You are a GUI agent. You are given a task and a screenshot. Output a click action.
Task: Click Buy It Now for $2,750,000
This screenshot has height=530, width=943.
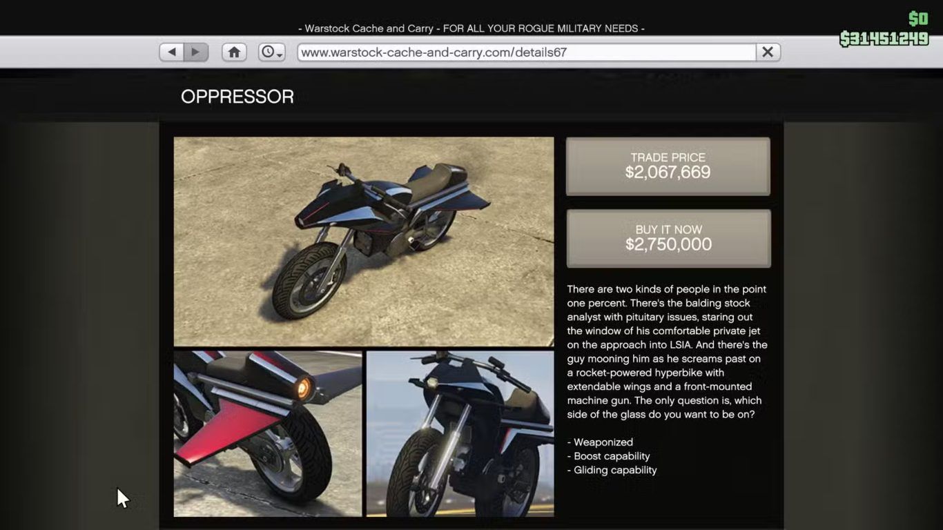click(668, 238)
